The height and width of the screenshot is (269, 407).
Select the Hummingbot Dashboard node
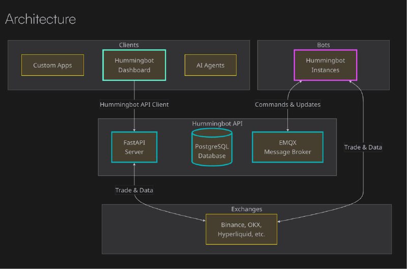134,65
